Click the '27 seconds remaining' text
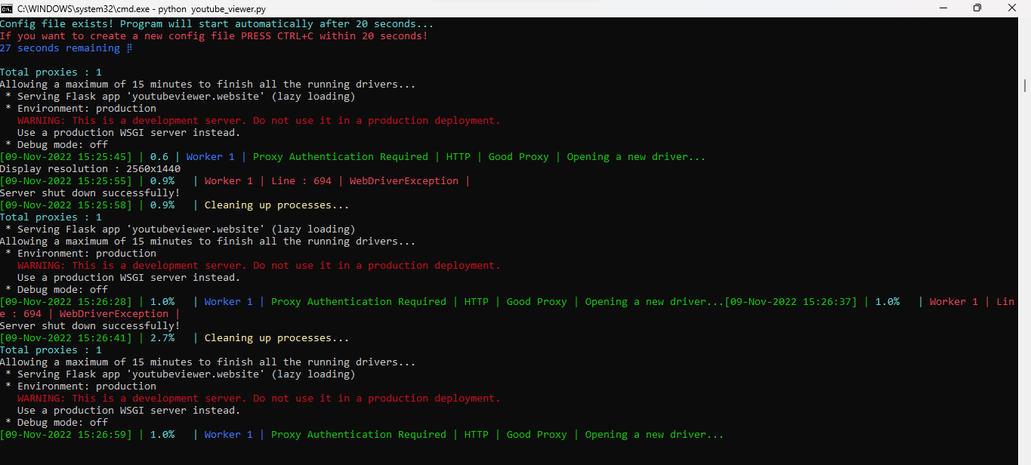This screenshot has width=1031, height=465. coord(60,48)
